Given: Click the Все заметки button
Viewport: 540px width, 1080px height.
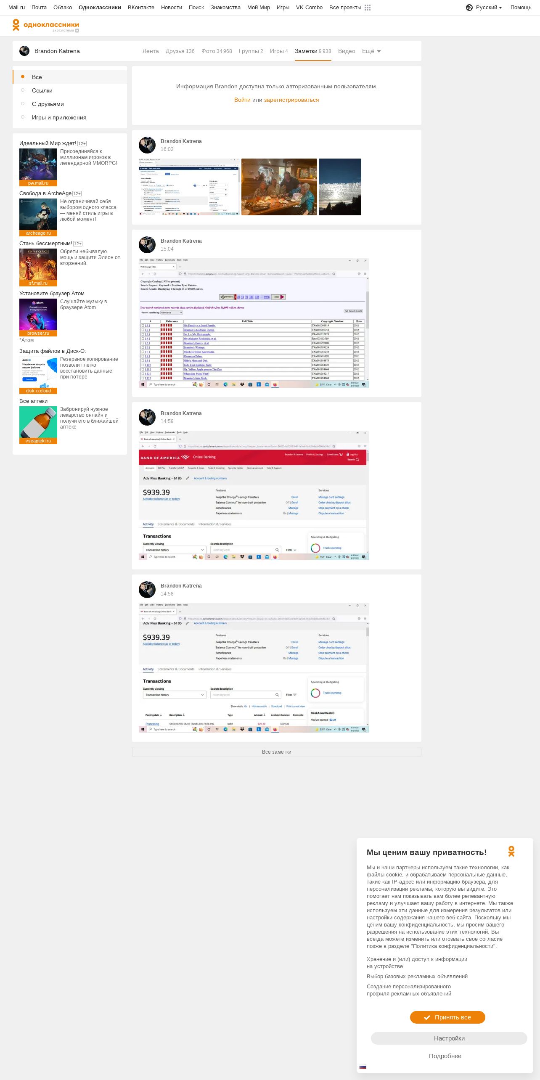Looking at the screenshot, I should (277, 752).
